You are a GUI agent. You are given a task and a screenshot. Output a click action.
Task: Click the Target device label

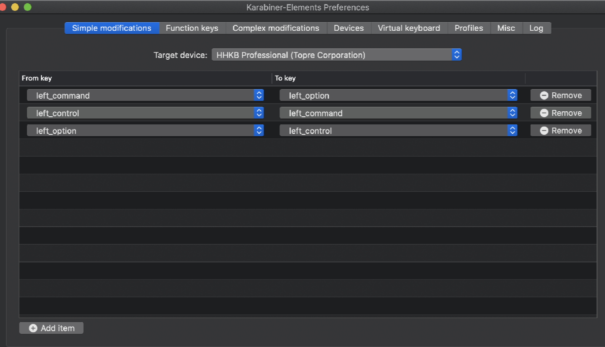(180, 55)
